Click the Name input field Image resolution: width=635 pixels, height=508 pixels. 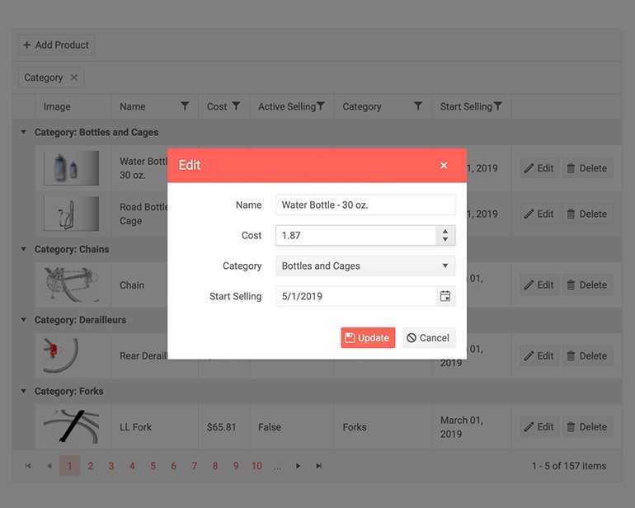pyautogui.click(x=365, y=205)
